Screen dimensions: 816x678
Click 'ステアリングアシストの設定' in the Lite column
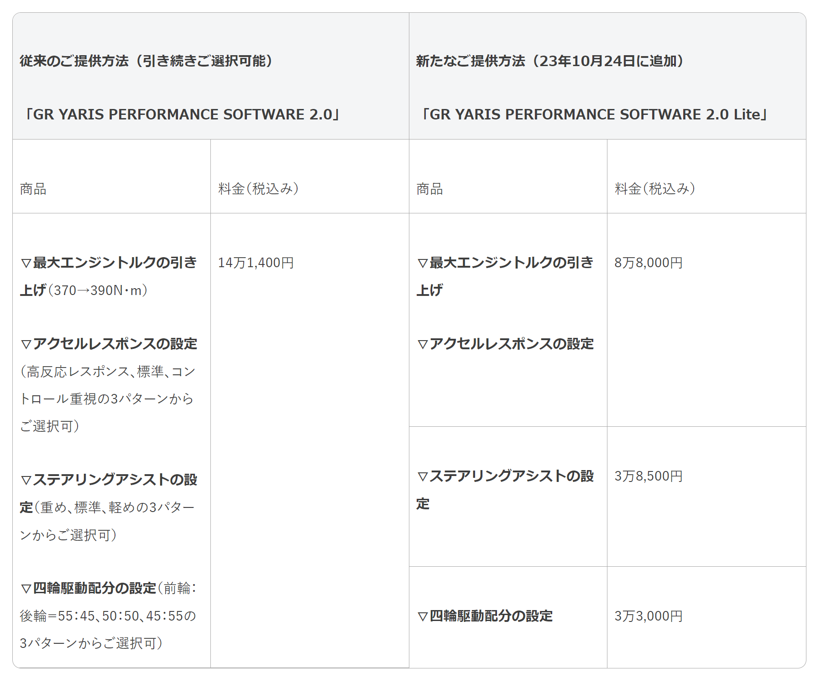point(505,490)
